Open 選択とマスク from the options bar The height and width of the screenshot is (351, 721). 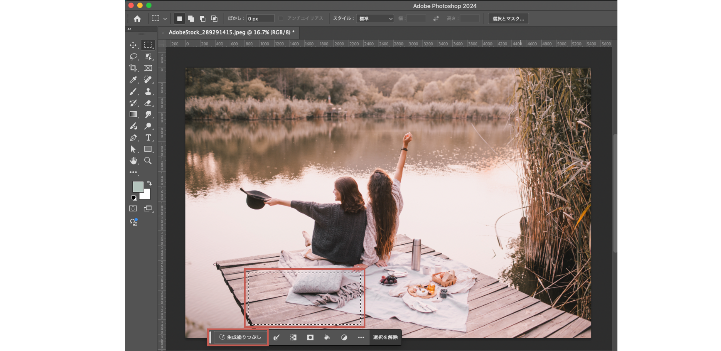click(508, 18)
